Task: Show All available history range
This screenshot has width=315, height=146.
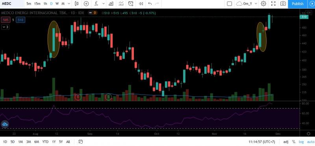Action: tap(68, 142)
